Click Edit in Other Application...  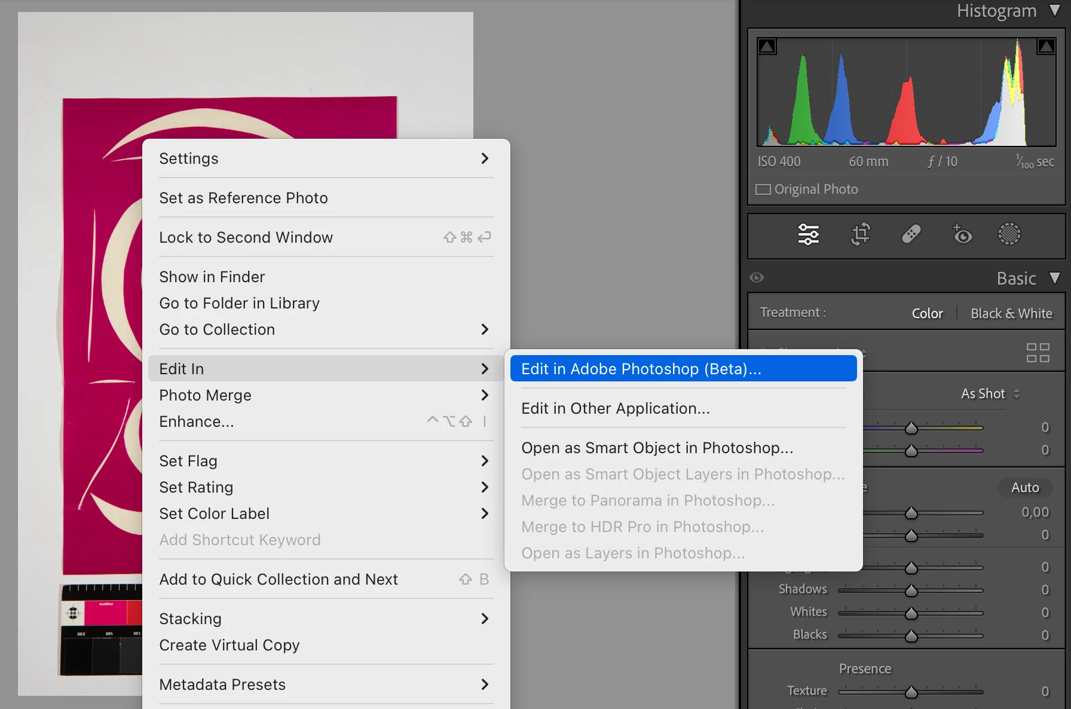point(683,408)
